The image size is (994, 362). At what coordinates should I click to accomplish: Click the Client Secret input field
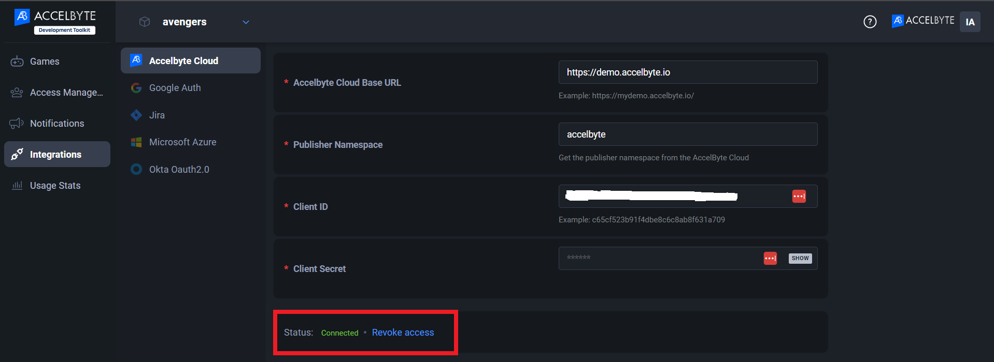pos(688,258)
